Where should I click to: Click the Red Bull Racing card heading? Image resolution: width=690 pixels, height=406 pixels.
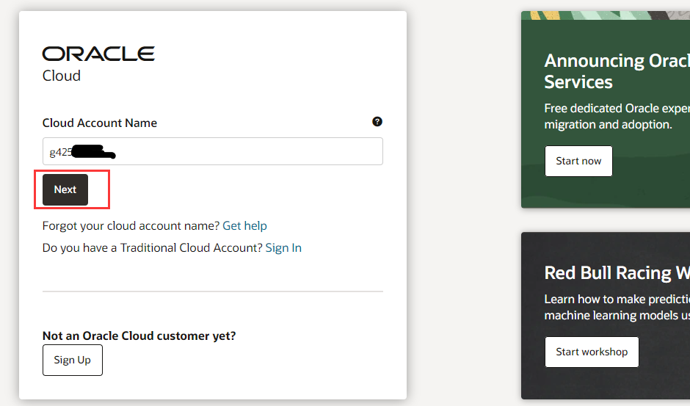617,273
